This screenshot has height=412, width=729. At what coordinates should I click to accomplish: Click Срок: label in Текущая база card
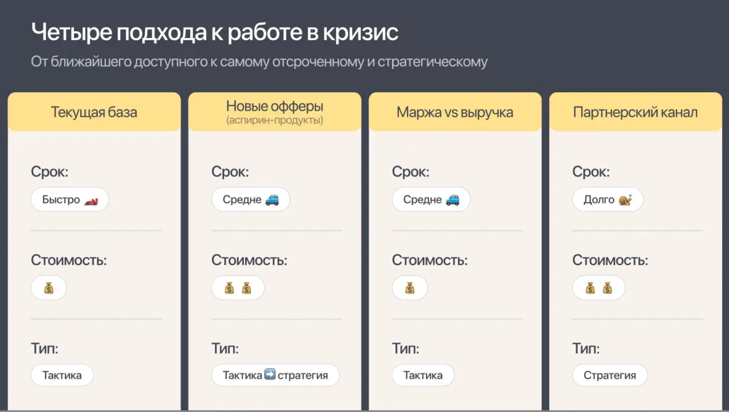click(50, 172)
